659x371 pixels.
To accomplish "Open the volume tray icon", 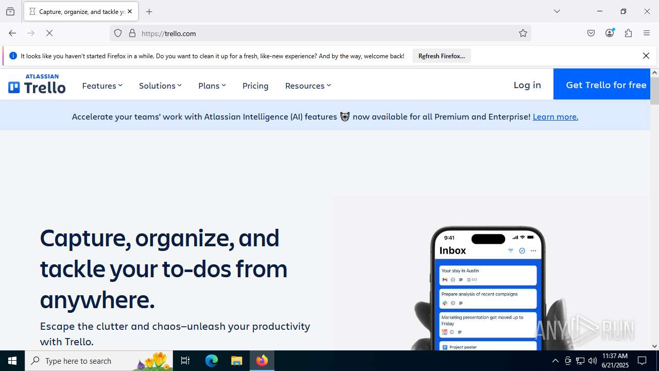I will click(593, 361).
